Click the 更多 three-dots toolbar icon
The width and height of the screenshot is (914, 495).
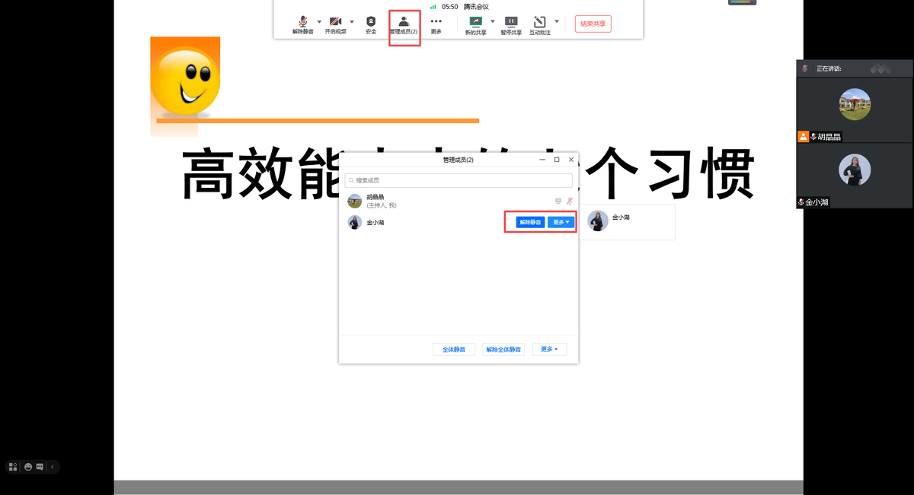click(436, 23)
